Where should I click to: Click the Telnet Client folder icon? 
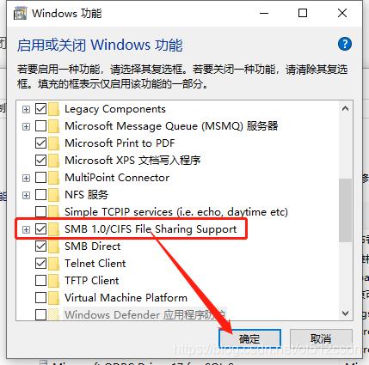[53, 264]
